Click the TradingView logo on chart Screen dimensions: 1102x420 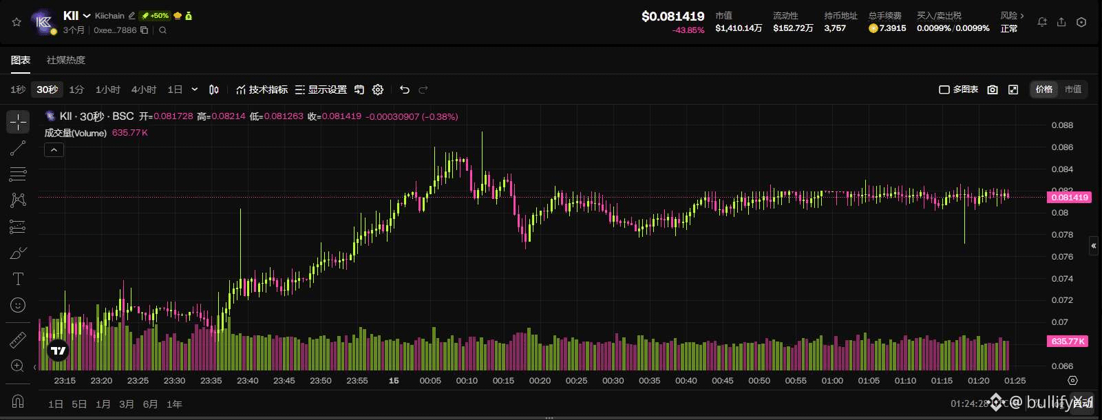click(x=59, y=351)
